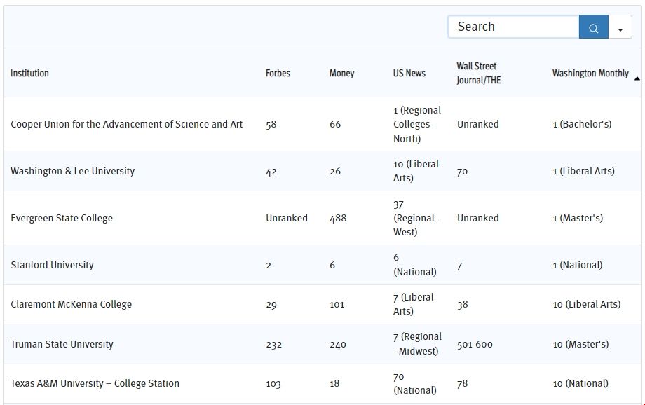
Task: Sort by US News column header
Action: coord(409,74)
